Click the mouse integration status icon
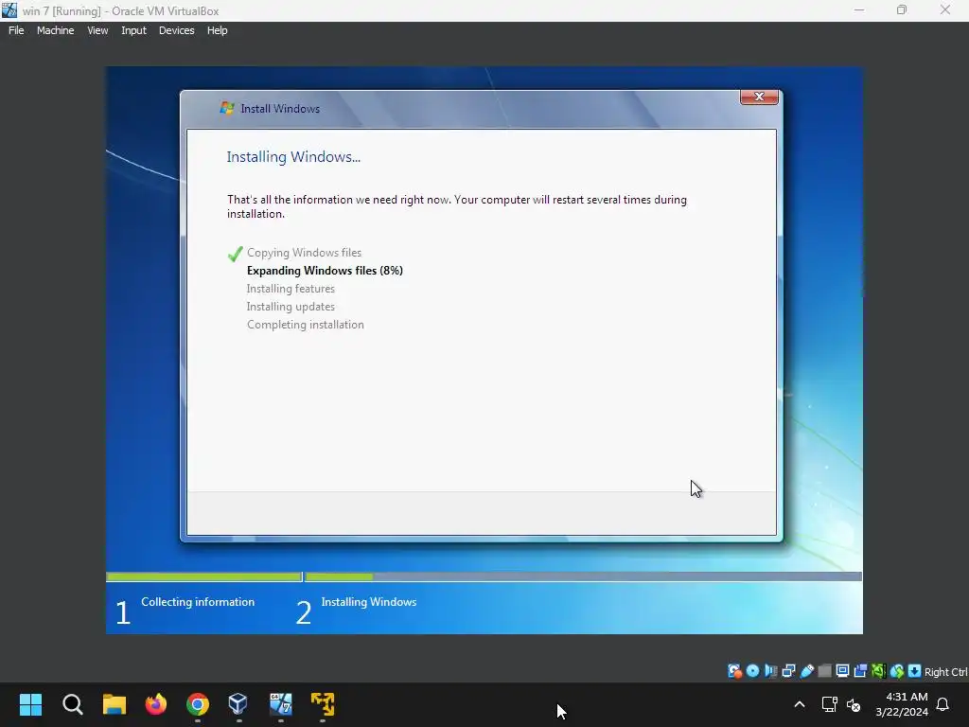This screenshot has width=969, height=727. click(897, 671)
